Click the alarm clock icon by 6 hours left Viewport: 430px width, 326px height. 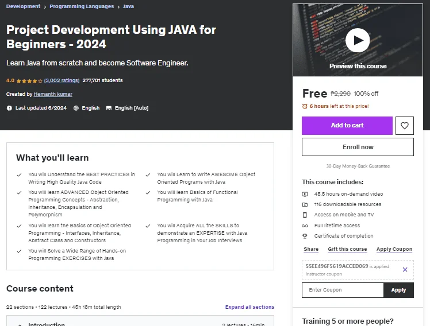tap(305, 106)
